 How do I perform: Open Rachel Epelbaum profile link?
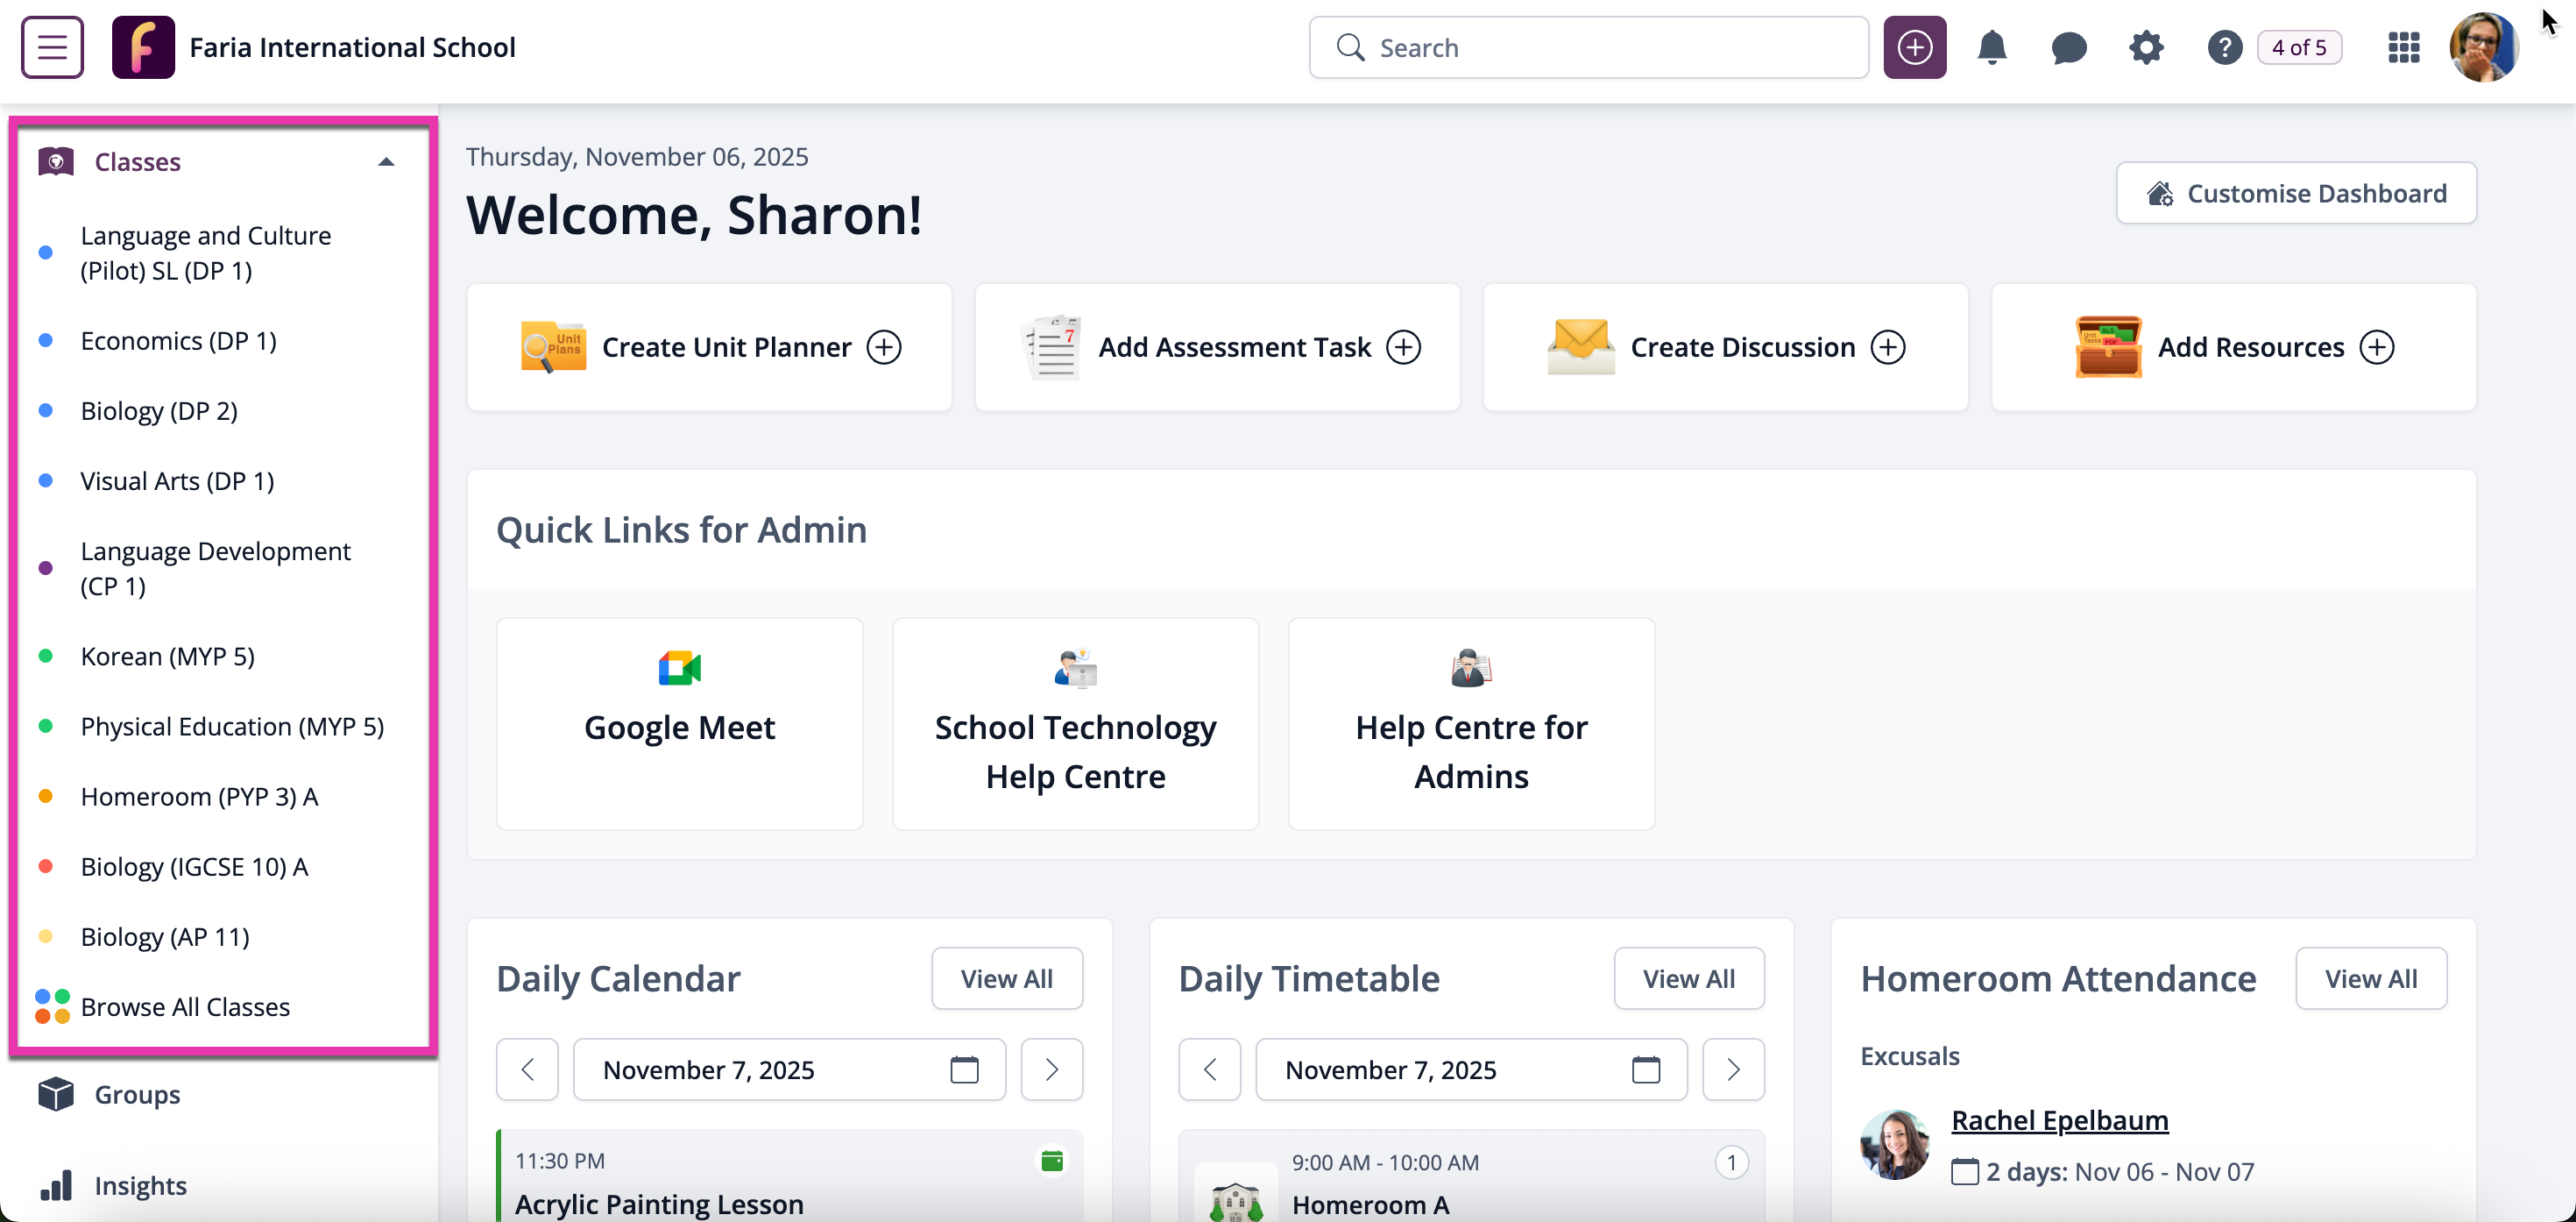pos(2059,1120)
